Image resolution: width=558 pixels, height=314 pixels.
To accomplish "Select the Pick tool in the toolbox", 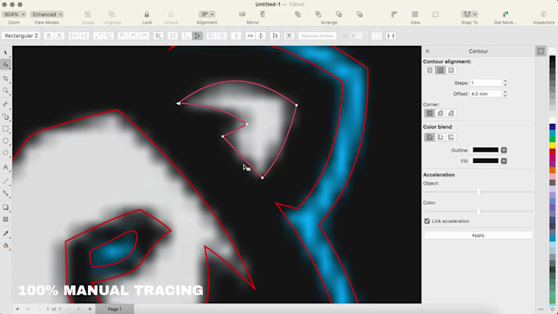I will point(6,53).
